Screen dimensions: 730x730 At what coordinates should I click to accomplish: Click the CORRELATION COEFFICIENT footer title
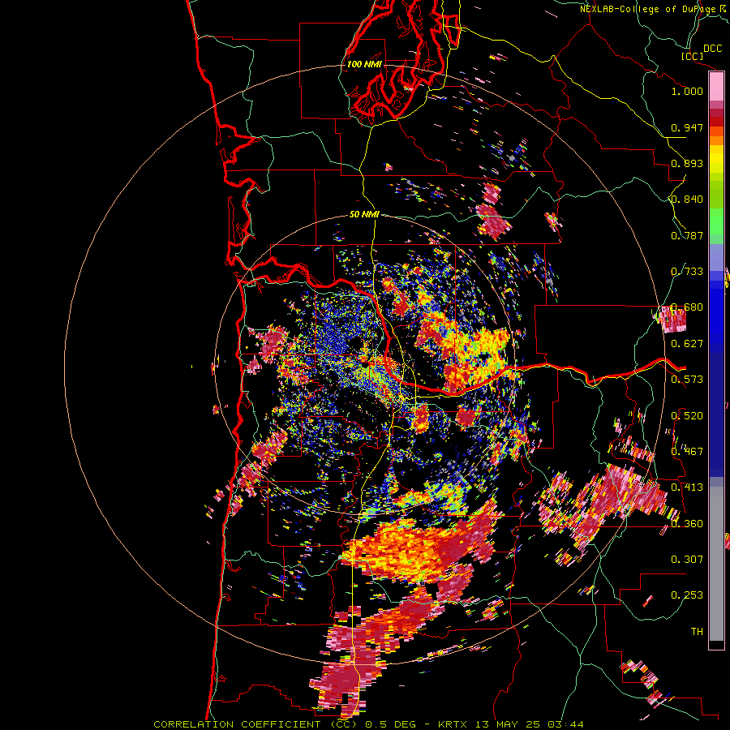[x=255, y=724]
